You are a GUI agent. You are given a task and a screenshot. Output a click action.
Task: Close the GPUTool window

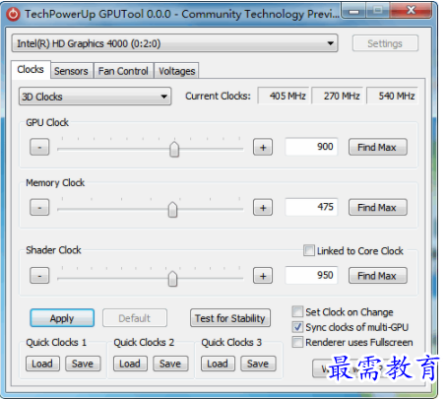click(411, 11)
